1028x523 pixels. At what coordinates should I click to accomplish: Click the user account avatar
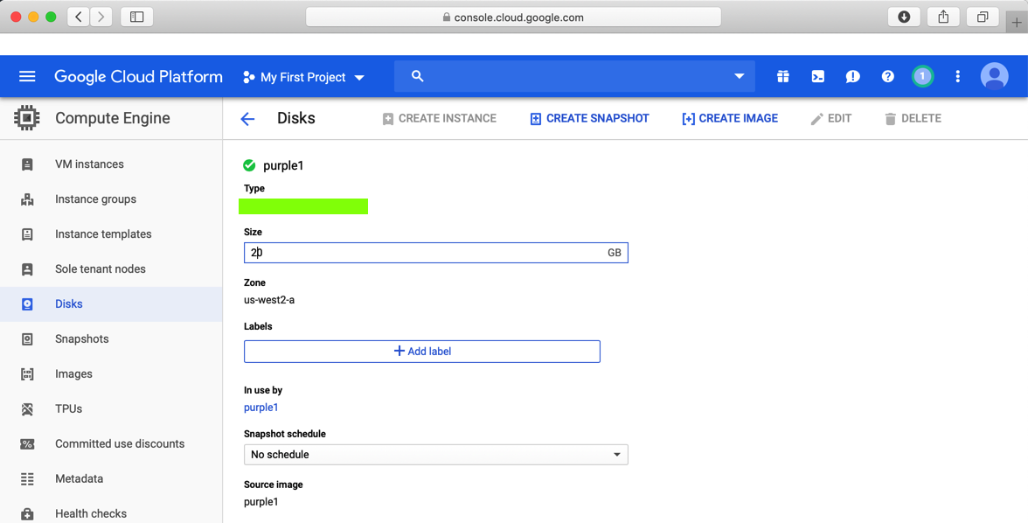click(x=994, y=77)
